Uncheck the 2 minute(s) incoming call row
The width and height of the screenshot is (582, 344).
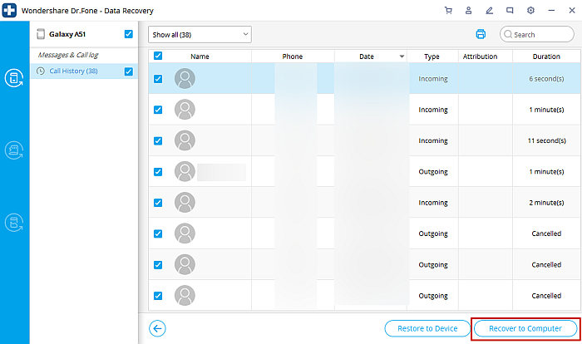pos(158,203)
